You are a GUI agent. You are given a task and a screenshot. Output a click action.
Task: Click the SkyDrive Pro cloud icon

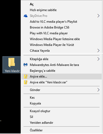click(26, 16)
